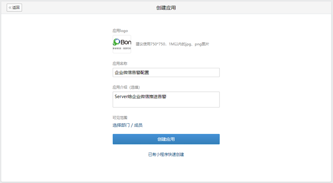Open the 已有小程序快速创建 link
The width and height of the screenshot is (333, 183).
click(166, 155)
